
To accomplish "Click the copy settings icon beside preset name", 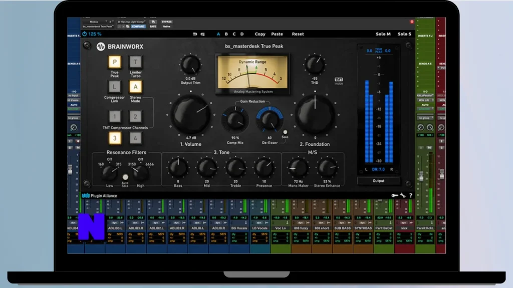I will pyautogui.click(x=153, y=22).
